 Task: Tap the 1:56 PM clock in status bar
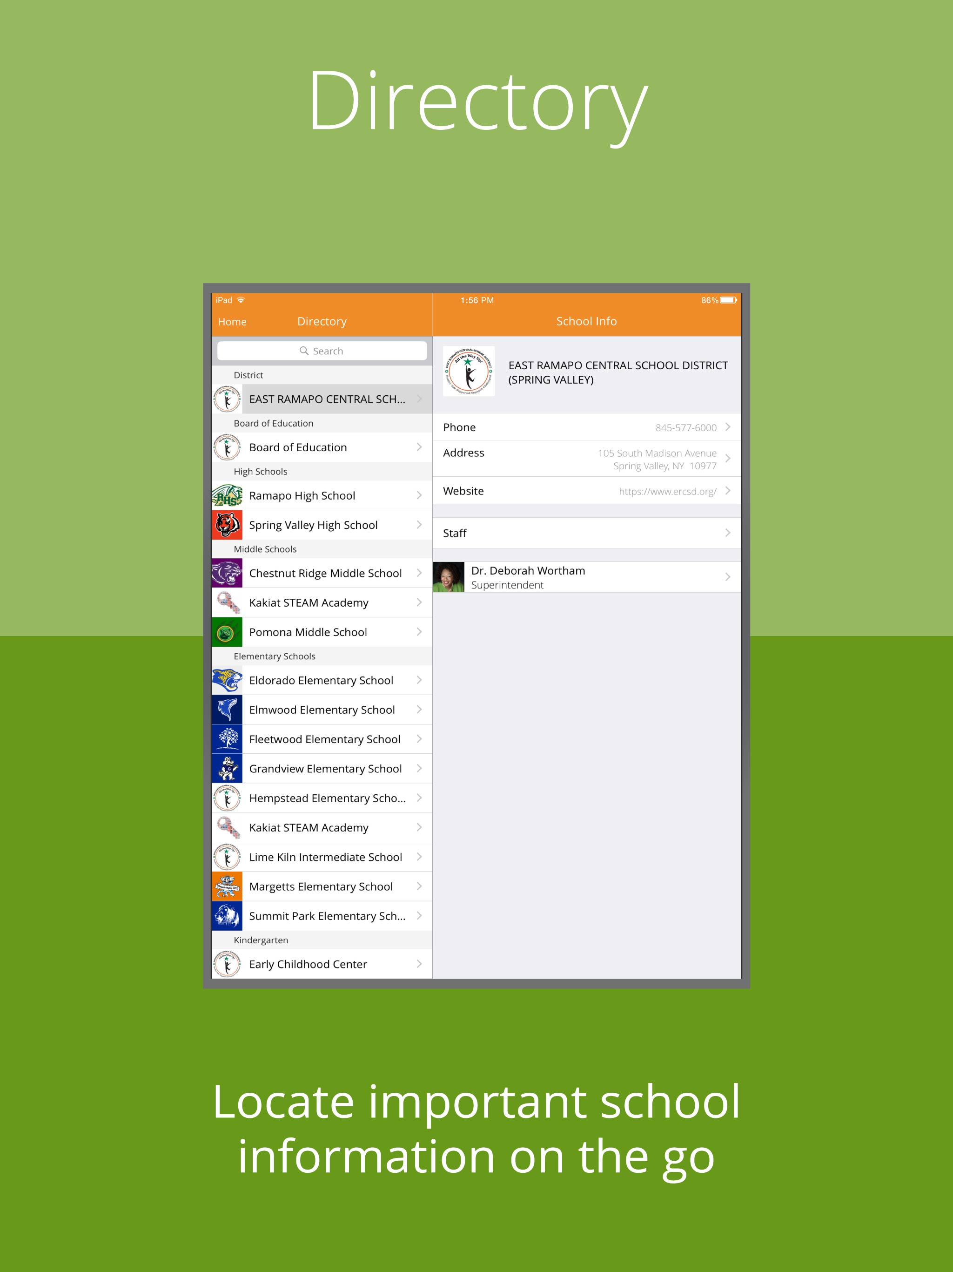click(x=477, y=300)
